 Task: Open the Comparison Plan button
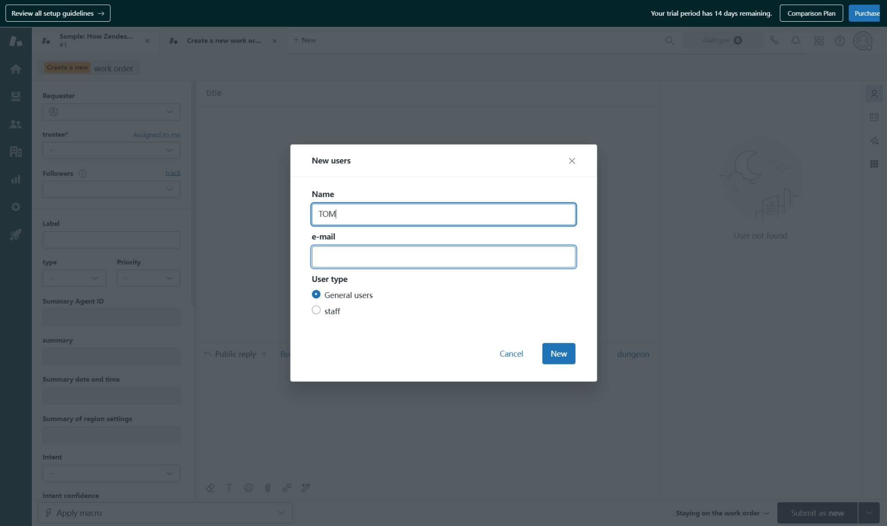click(811, 13)
